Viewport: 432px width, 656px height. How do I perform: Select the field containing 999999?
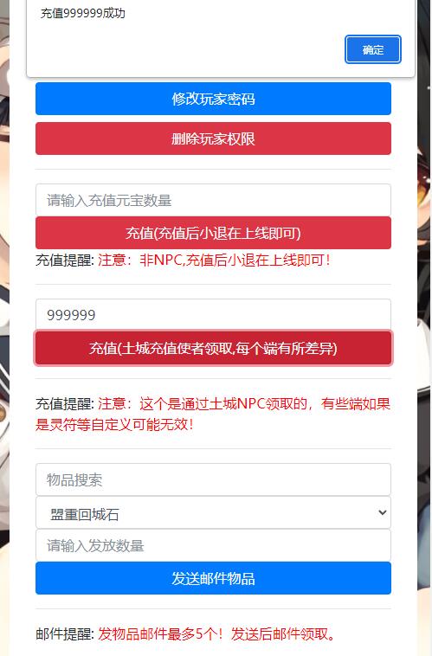coord(213,315)
